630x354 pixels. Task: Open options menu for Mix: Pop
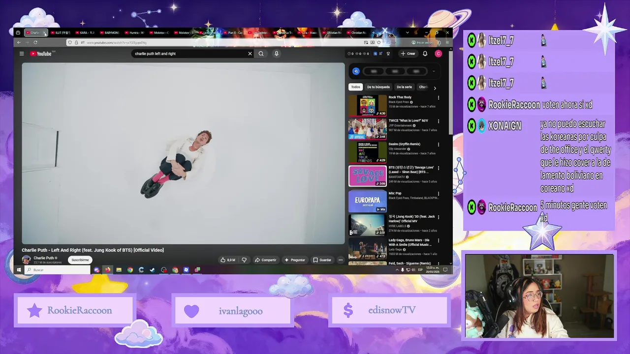click(439, 194)
